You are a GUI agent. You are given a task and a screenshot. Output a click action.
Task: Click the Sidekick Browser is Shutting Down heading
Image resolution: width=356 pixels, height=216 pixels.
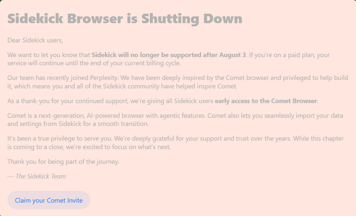pyautogui.click(x=125, y=18)
